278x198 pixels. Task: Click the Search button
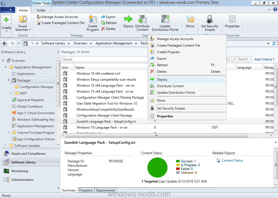click(241, 59)
